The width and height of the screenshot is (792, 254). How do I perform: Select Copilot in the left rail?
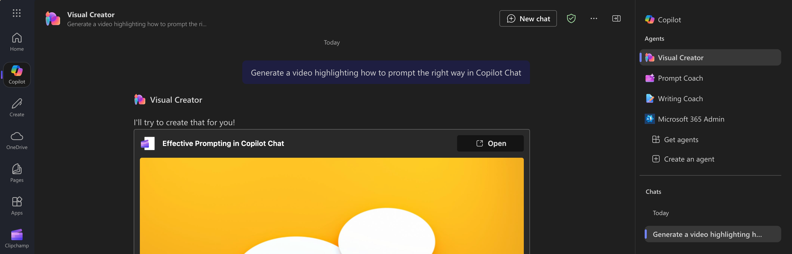click(x=17, y=75)
